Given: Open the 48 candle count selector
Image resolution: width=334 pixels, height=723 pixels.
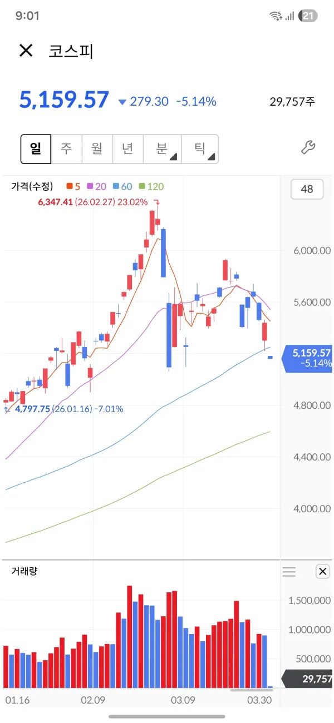Looking at the screenshot, I should point(307,189).
